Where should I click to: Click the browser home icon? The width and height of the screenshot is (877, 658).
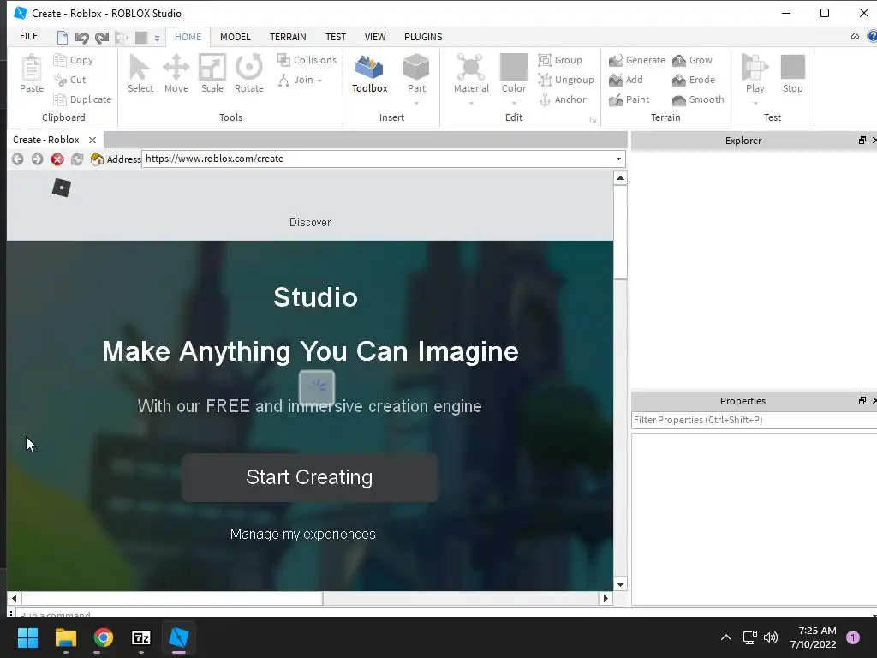coord(97,159)
